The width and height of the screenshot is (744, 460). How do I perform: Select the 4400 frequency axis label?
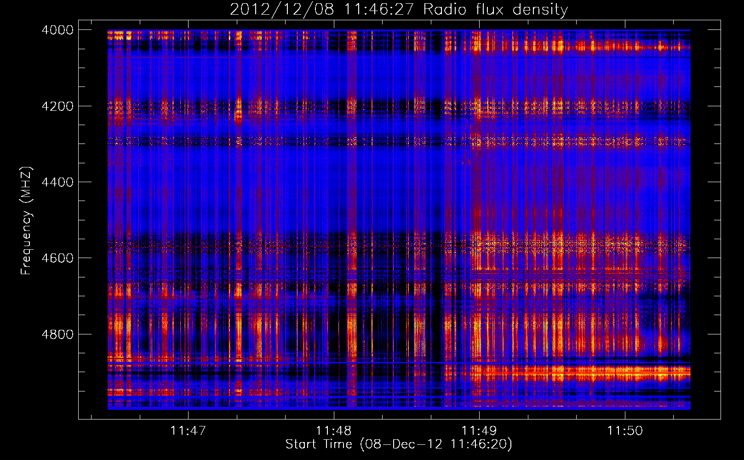coord(57,182)
